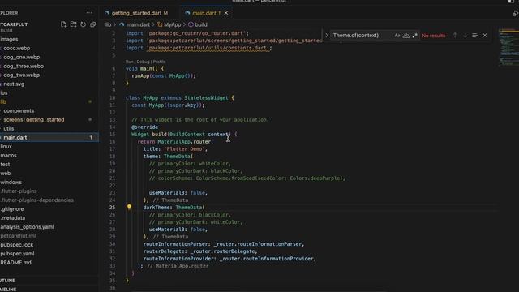Viewport: 519px width, 292px height.
Task: Open analysis_options.yaml file
Action: click(x=27, y=227)
